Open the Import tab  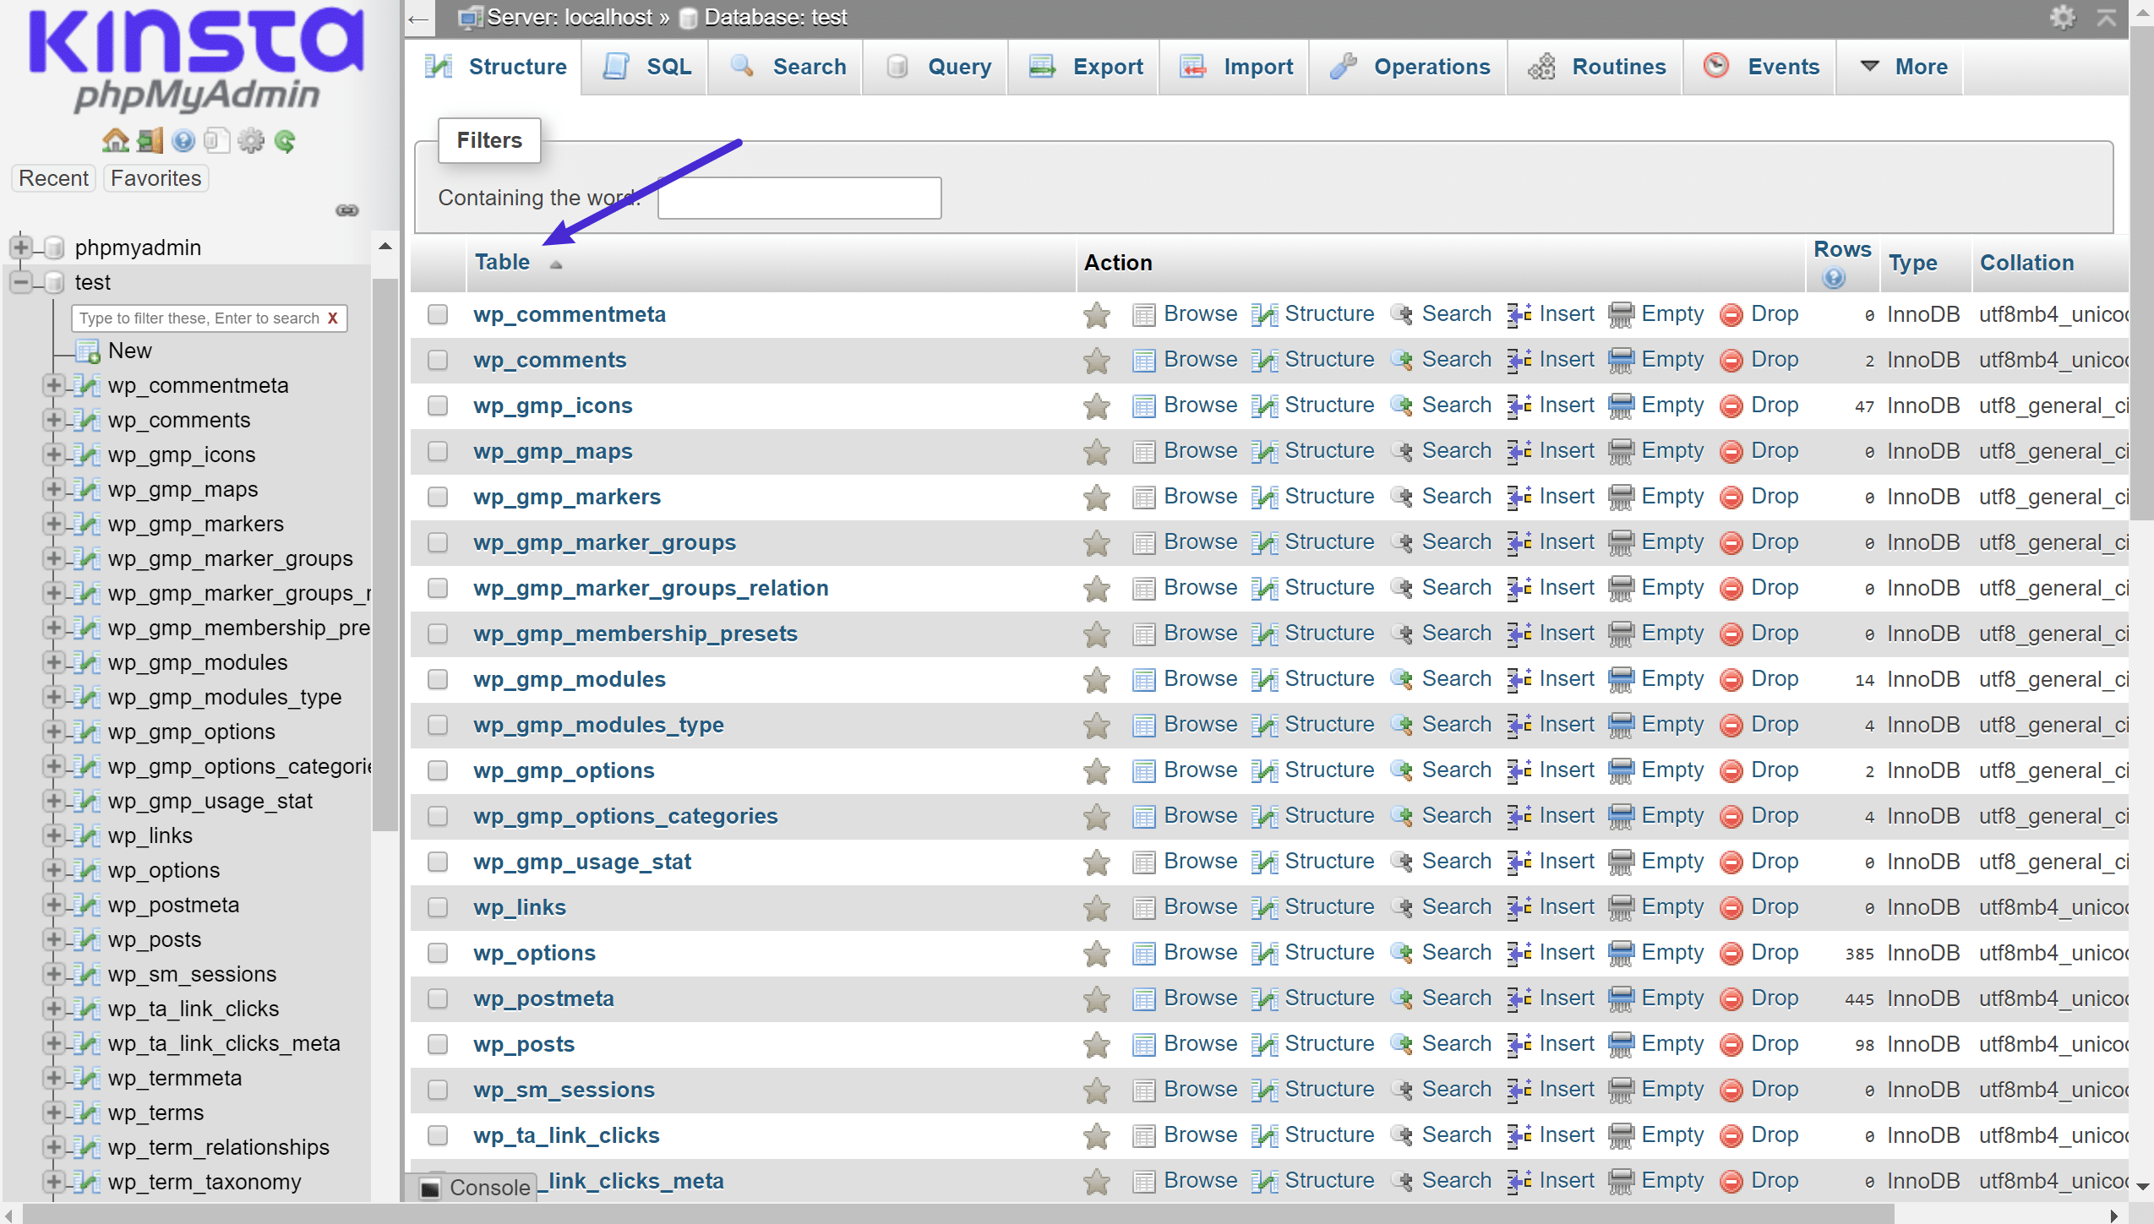[x=1255, y=67]
